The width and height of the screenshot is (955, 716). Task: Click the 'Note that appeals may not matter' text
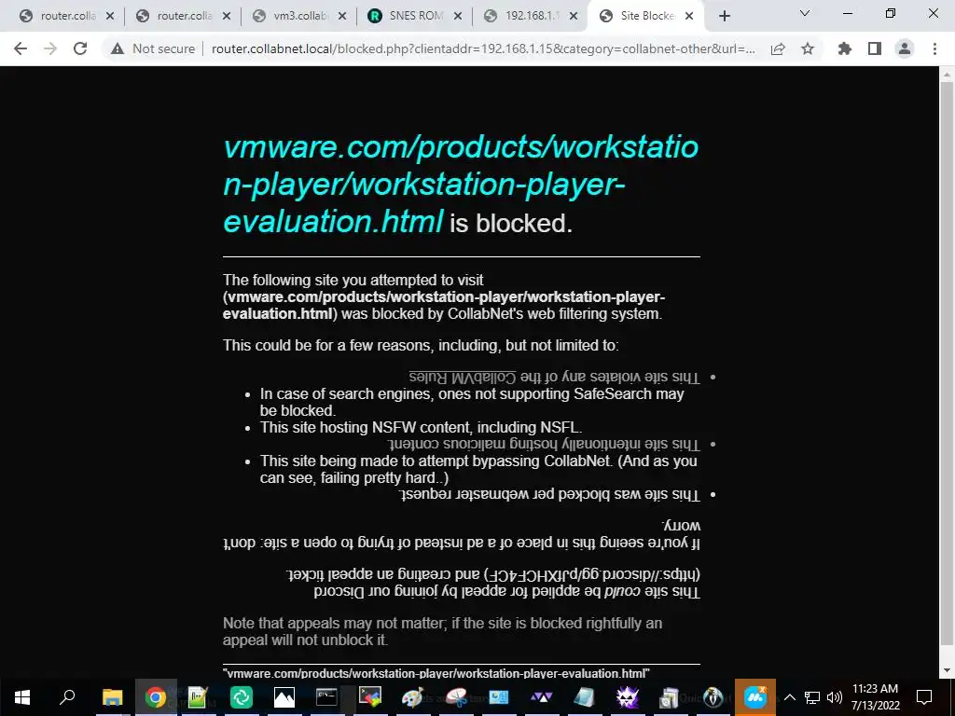pyautogui.click(x=442, y=631)
